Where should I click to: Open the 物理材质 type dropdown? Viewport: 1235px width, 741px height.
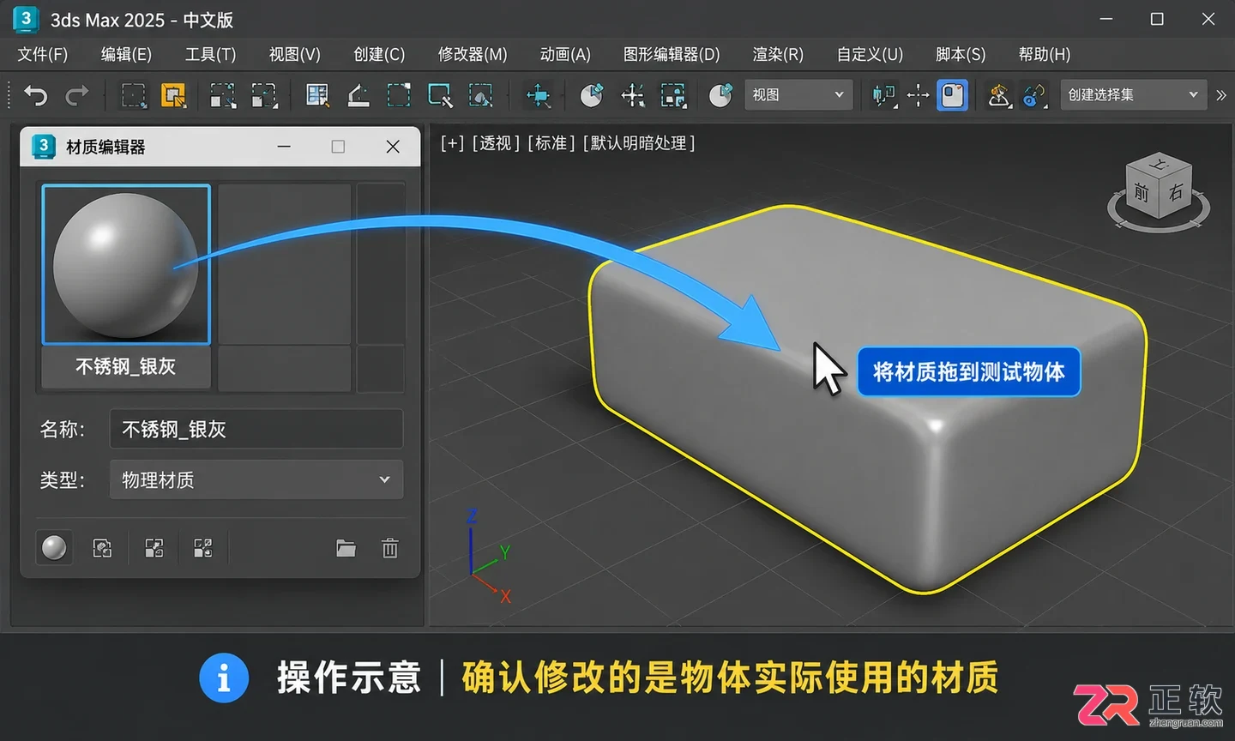(x=256, y=479)
